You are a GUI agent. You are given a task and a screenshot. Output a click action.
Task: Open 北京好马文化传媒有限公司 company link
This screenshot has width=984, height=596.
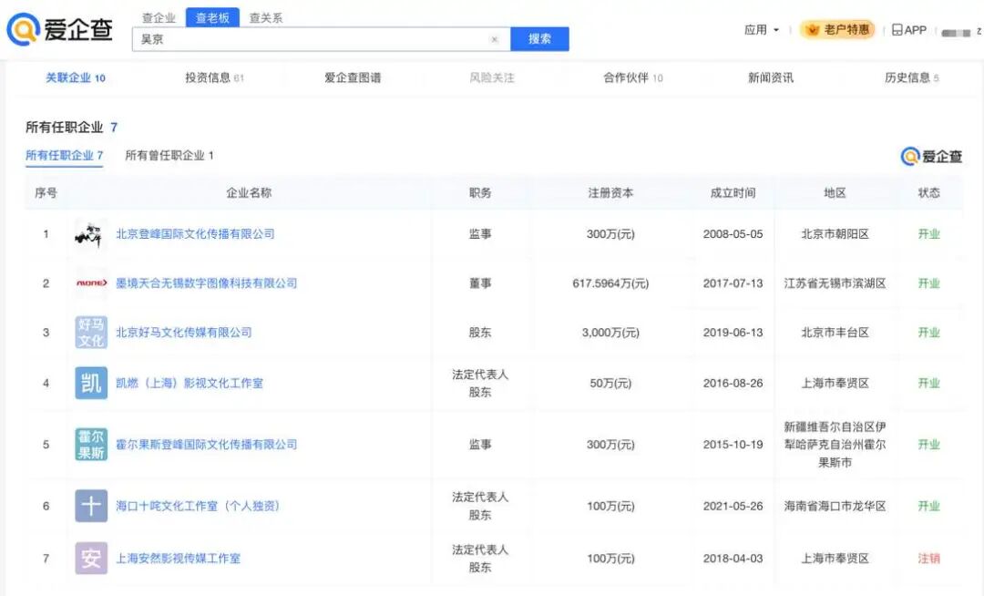tap(184, 333)
